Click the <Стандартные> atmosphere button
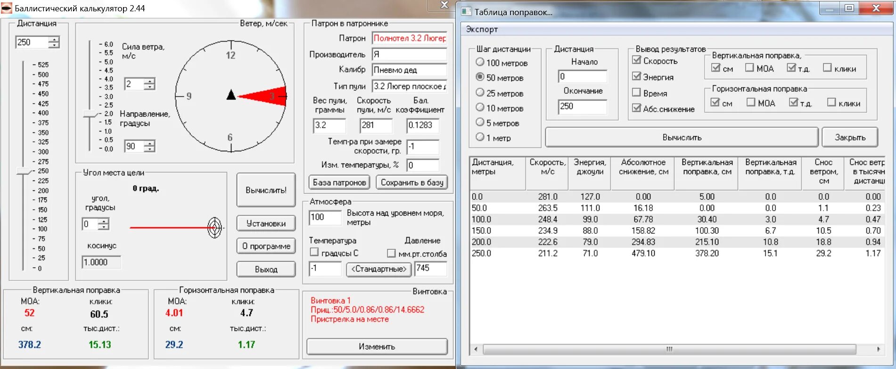Screen dimensions: 896x369 [378, 269]
